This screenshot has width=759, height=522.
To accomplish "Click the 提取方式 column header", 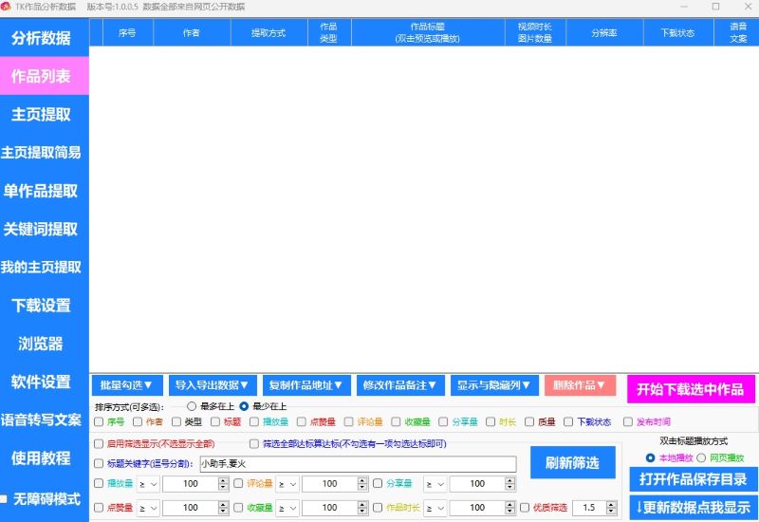I will (x=268, y=33).
